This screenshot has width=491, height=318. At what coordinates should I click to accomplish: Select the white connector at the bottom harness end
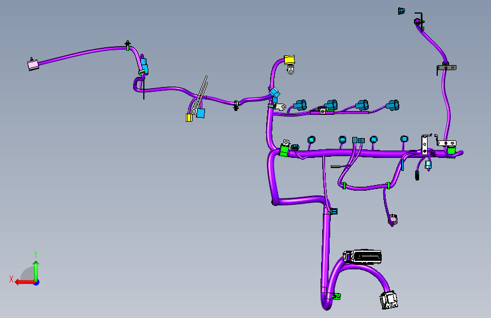pos(388,299)
